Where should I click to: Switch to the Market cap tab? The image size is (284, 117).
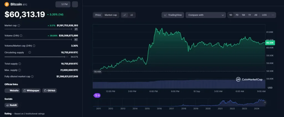click(111, 15)
